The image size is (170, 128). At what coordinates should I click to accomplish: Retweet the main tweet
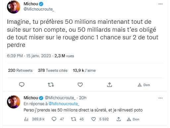pos(51,85)
